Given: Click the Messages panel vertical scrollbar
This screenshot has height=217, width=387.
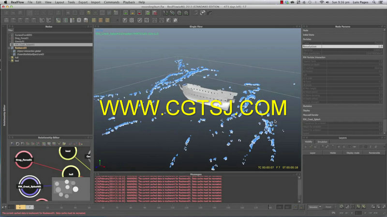Looking at the screenshot, I should tap(299, 189).
